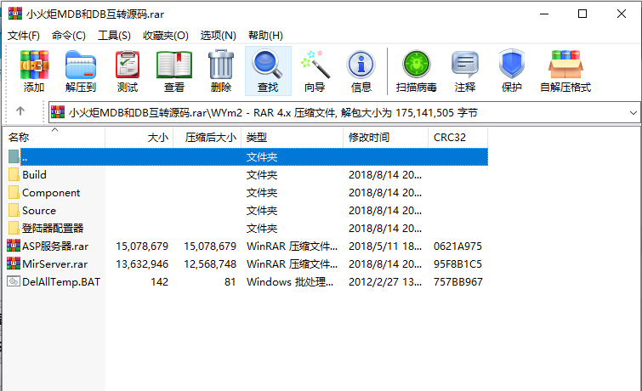Open the 工具(S) menu
Screen dimensions: 642x391
tap(114, 36)
